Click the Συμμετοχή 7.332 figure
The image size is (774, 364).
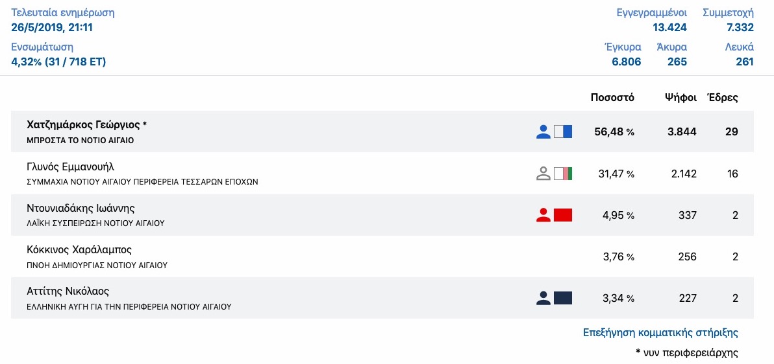(x=740, y=28)
